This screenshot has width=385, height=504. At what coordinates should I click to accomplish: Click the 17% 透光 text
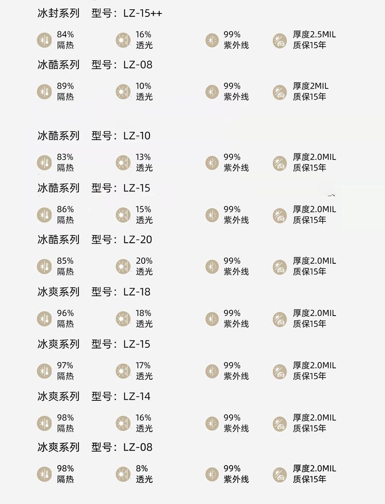coord(144,371)
